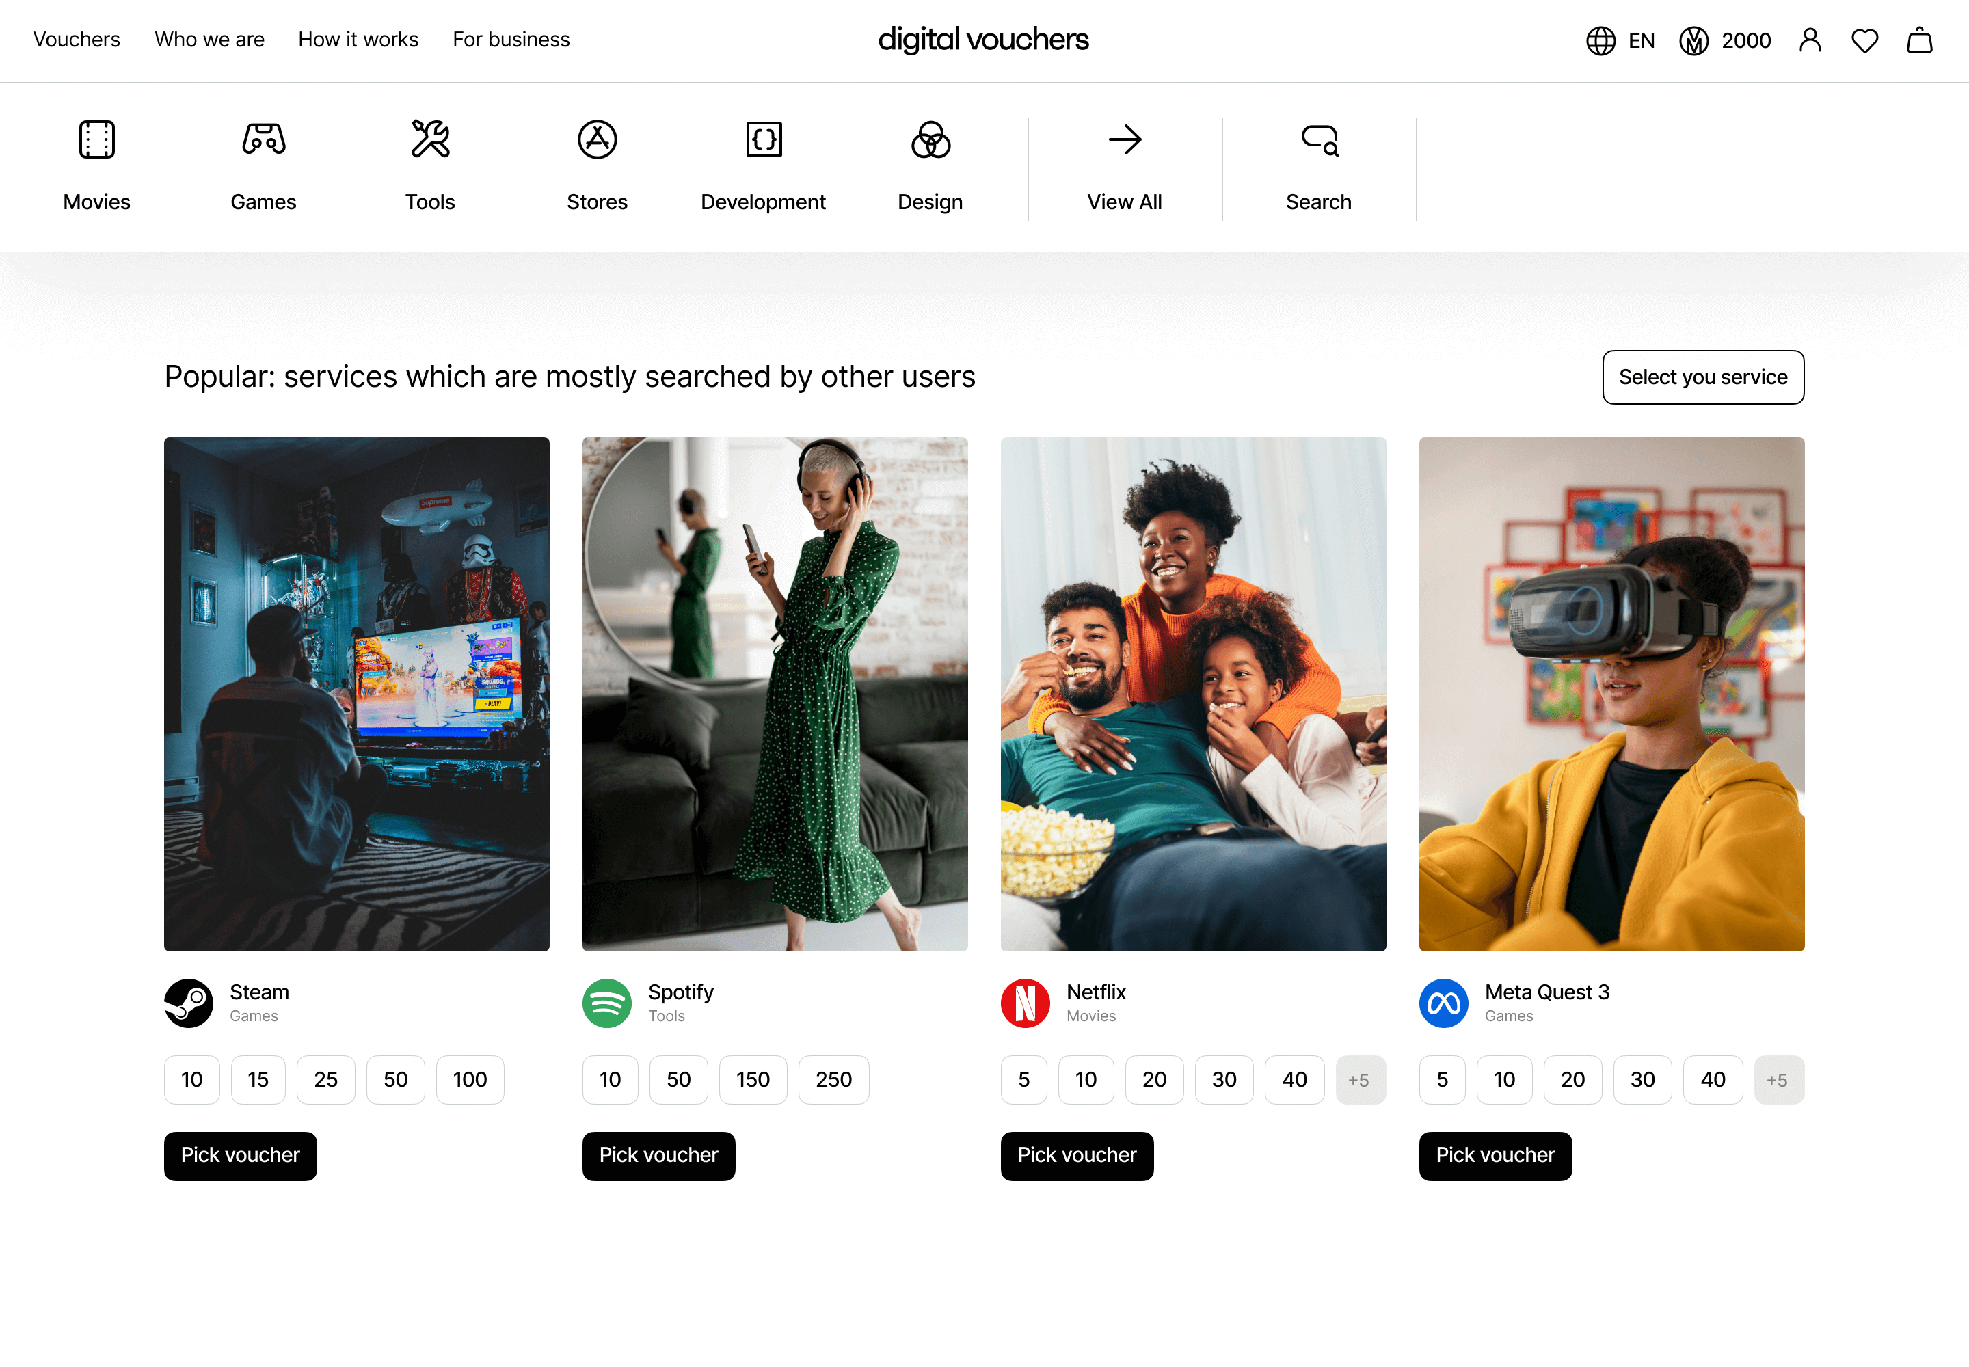Select the Games category icon

pyautogui.click(x=262, y=163)
